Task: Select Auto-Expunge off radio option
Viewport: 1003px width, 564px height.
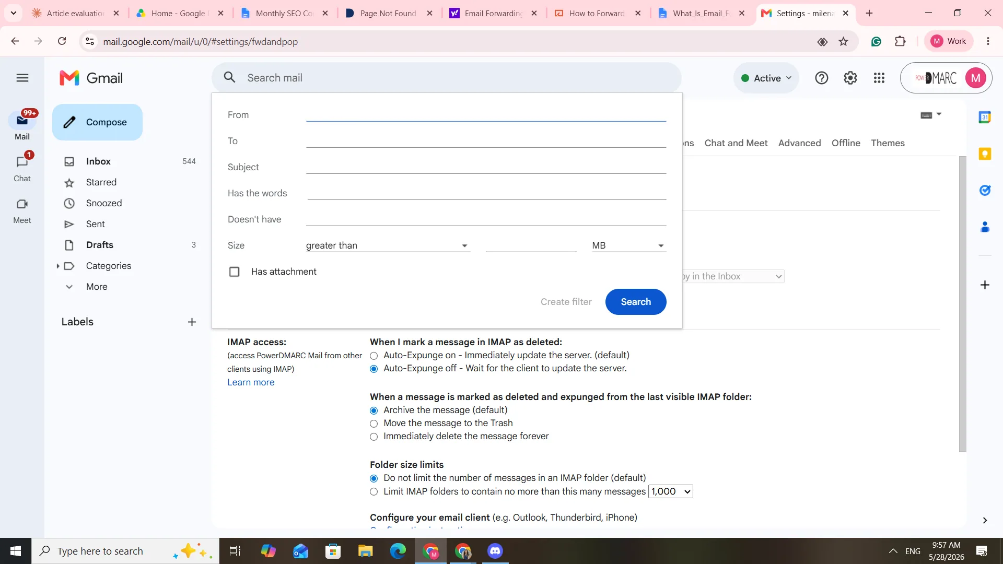Action: [374, 369]
